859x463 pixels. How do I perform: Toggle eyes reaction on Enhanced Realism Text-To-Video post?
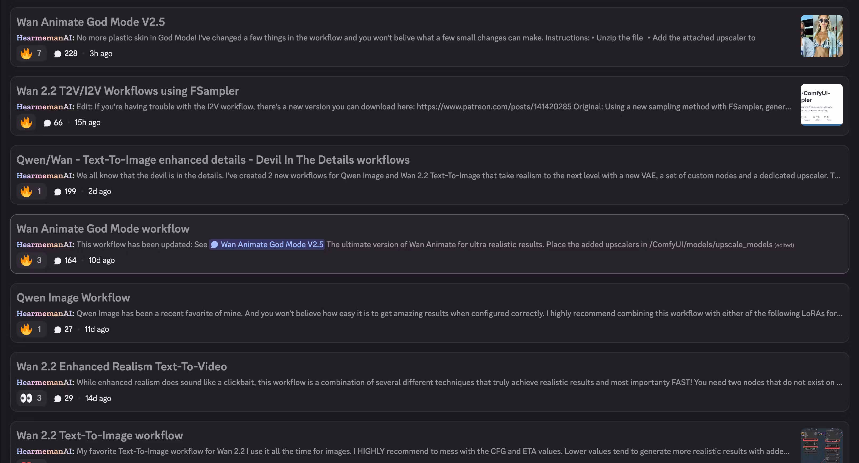click(x=31, y=398)
